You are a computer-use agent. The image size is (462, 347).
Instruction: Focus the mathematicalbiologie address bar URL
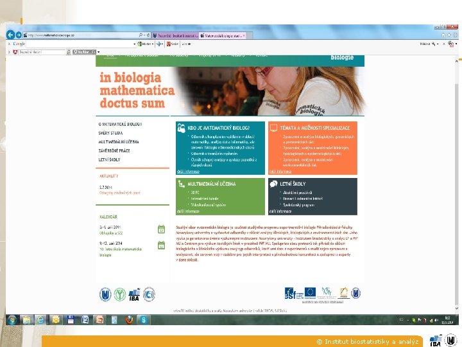81,35
